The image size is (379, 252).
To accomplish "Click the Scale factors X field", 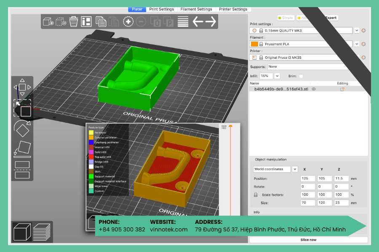I will point(308,194).
